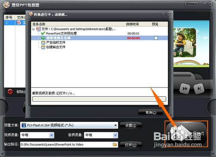Image resolution: width=216 pixels, height=157 pixels.
Task: Click the elapsed time 00:00:01 cell
Action: pos(133,33)
